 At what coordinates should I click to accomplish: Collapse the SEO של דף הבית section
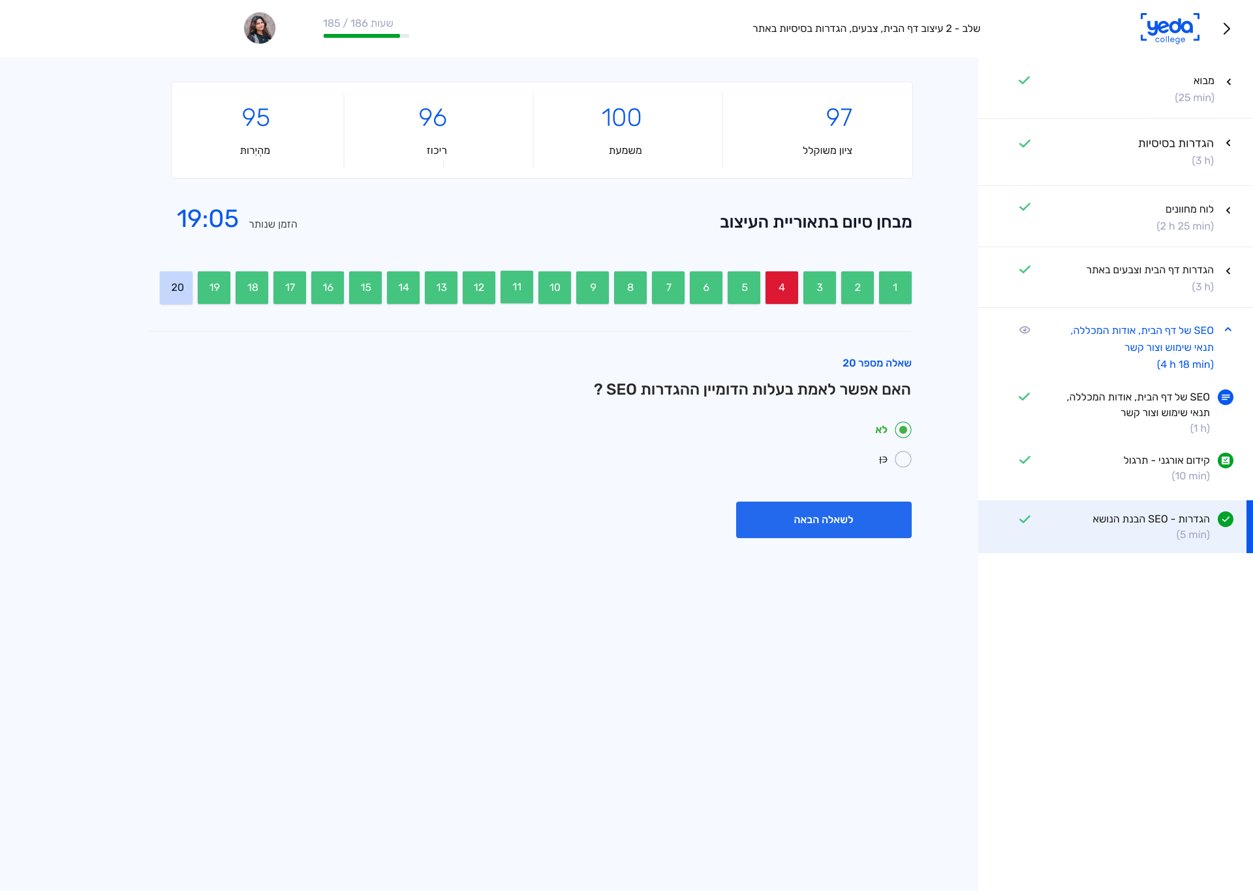1228,330
